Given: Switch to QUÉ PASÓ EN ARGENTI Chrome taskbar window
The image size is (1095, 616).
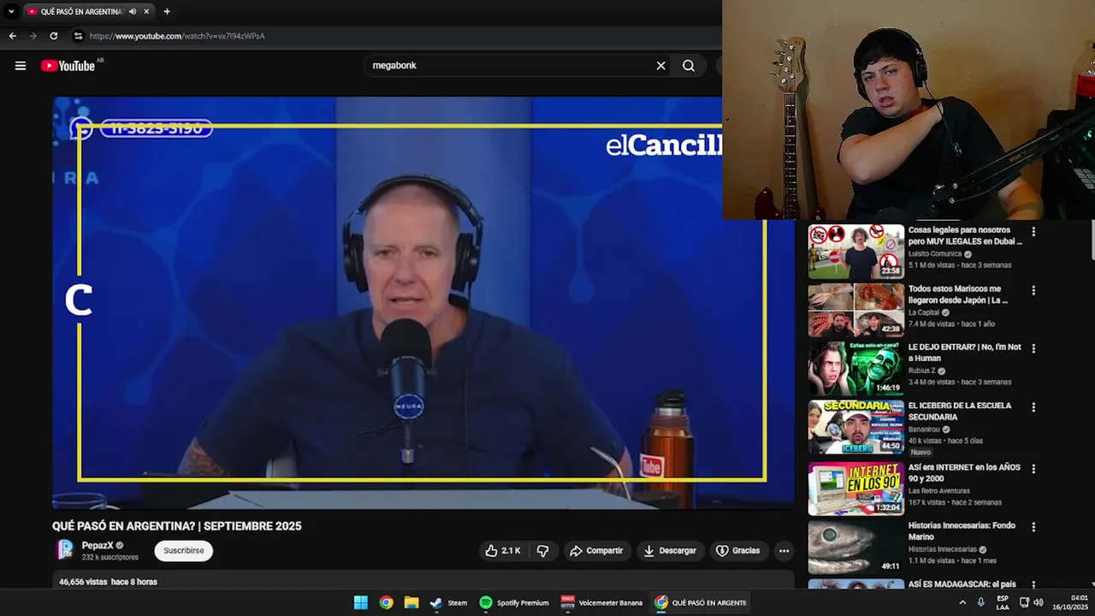Looking at the screenshot, I should 701,602.
